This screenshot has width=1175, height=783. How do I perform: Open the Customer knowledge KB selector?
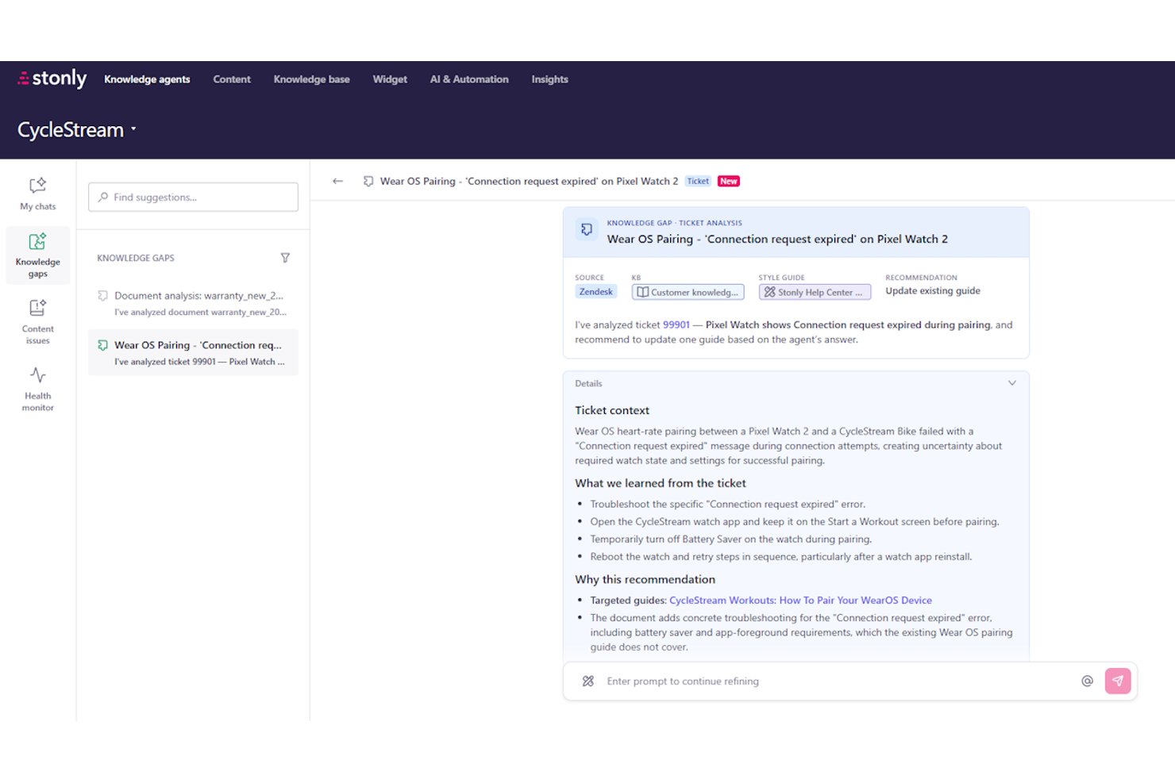click(688, 292)
